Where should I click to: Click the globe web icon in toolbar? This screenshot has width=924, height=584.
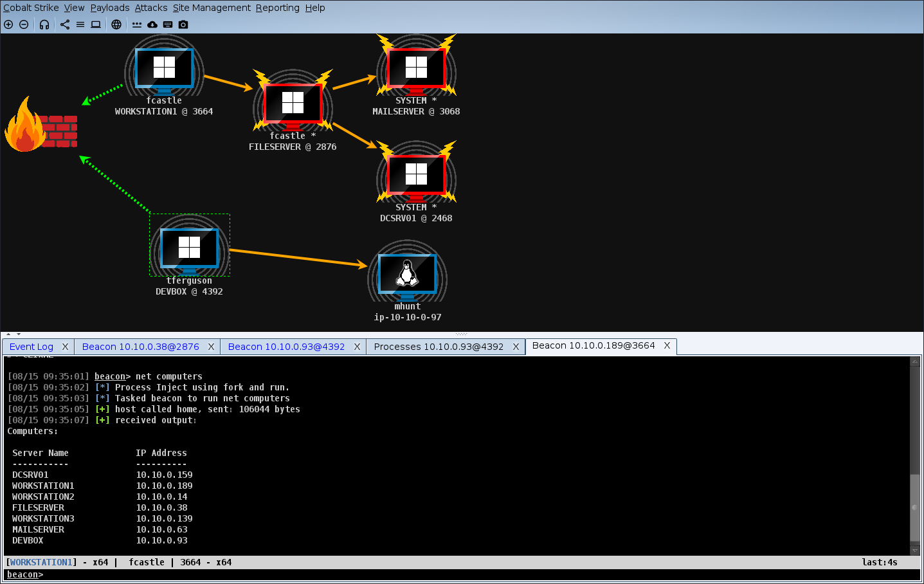(x=116, y=24)
